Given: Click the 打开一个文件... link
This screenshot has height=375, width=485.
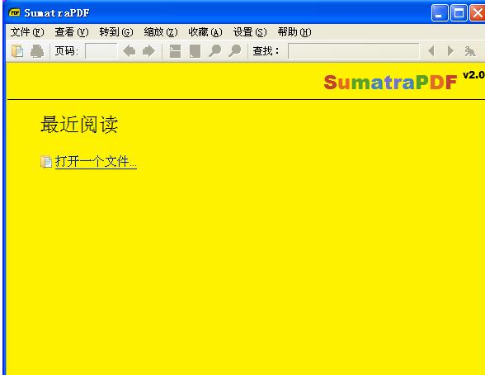Looking at the screenshot, I should pos(96,162).
